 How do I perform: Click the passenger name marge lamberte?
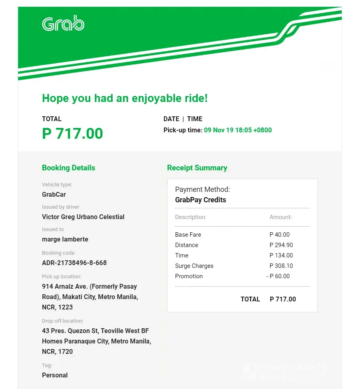pos(65,239)
